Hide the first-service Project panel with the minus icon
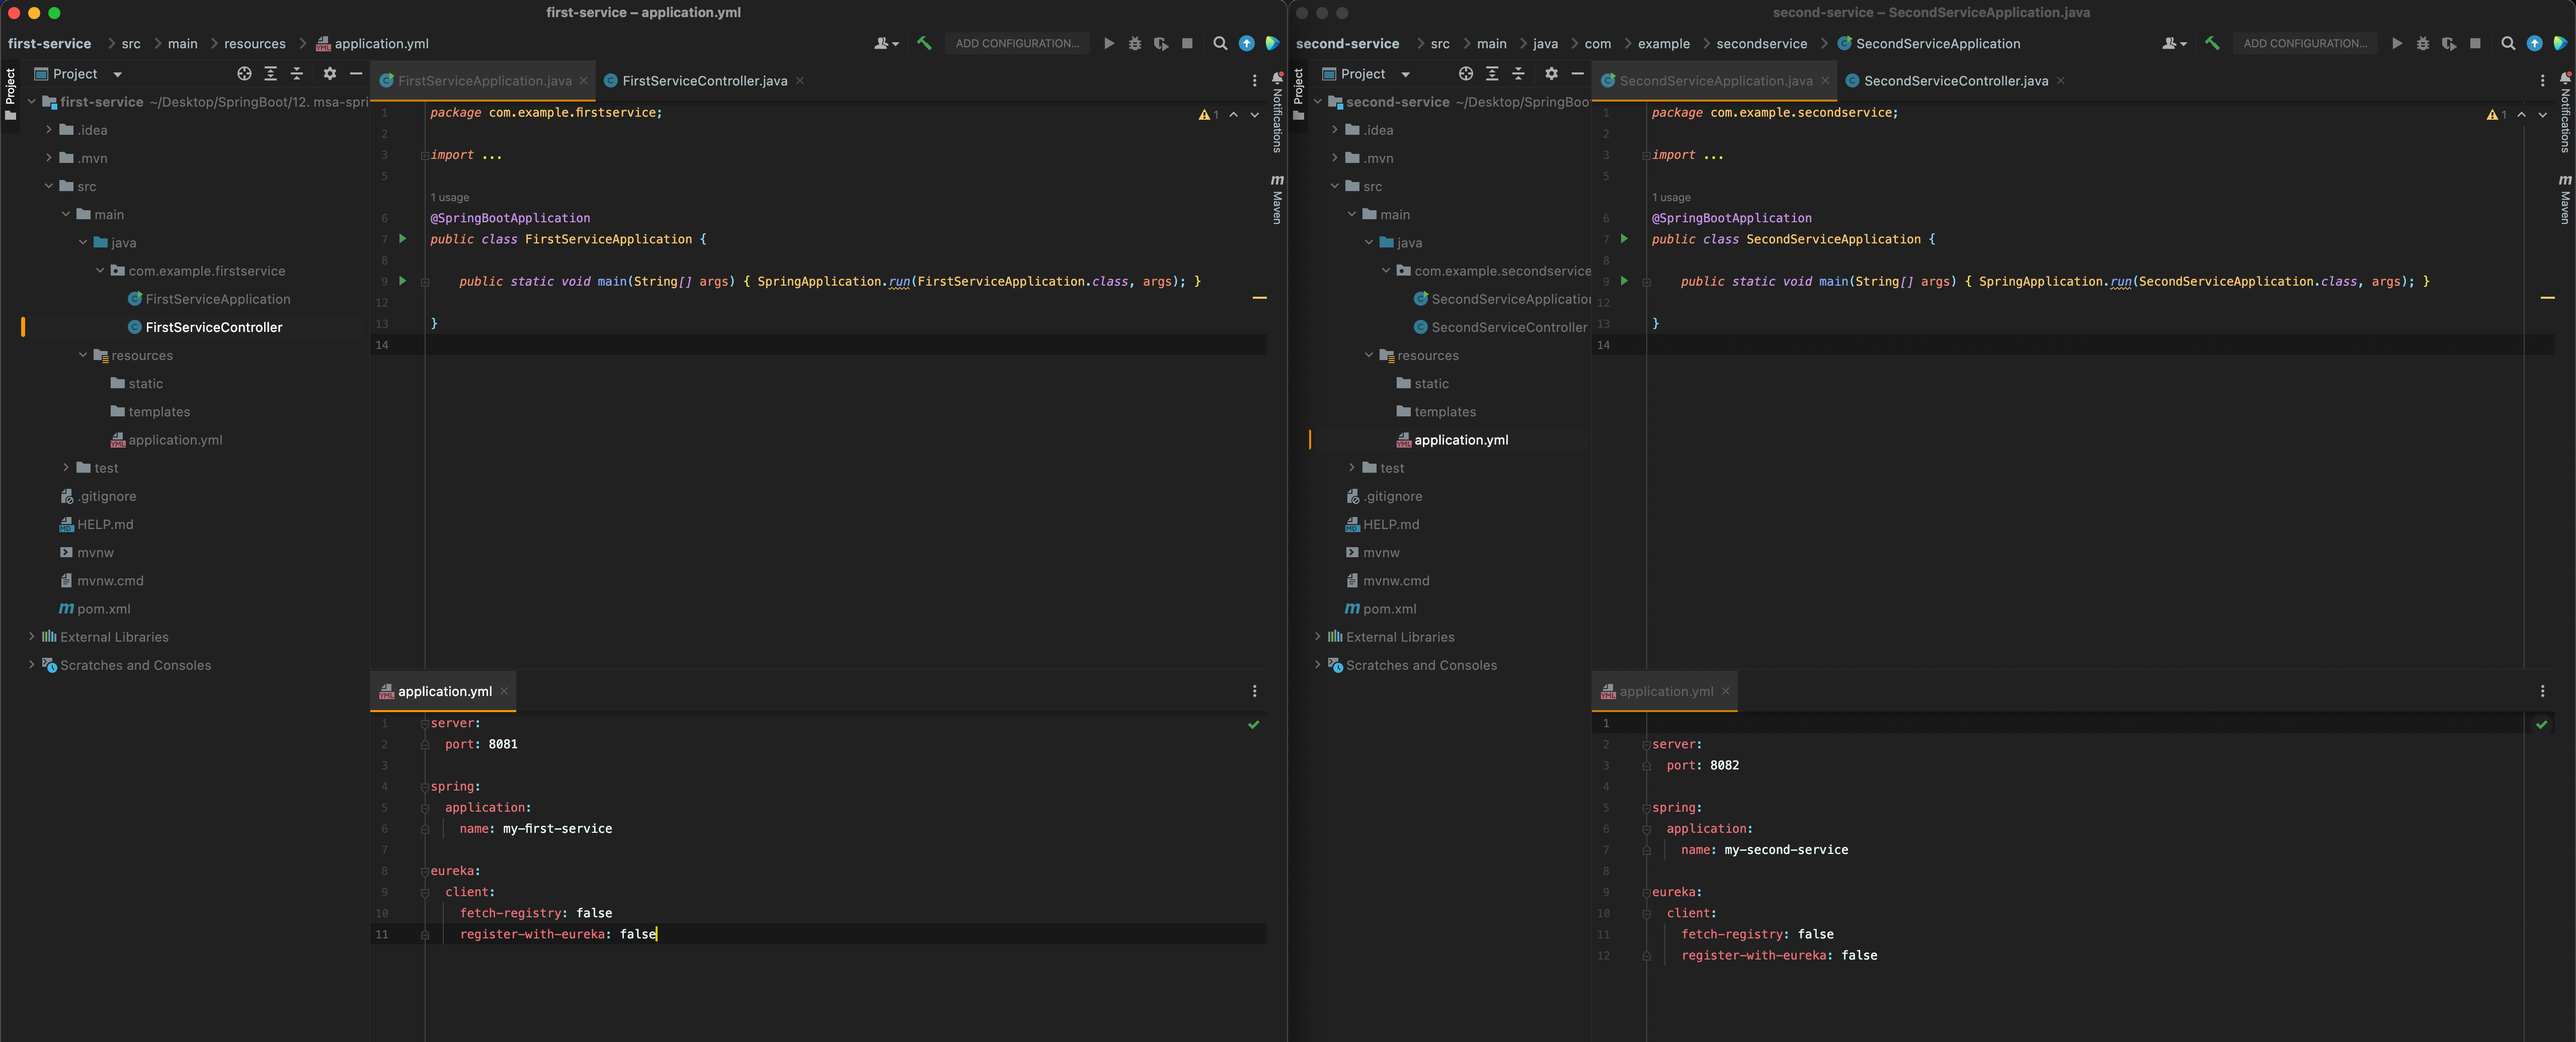The height and width of the screenshot is (1042, 2576). [x=355, y=73]
